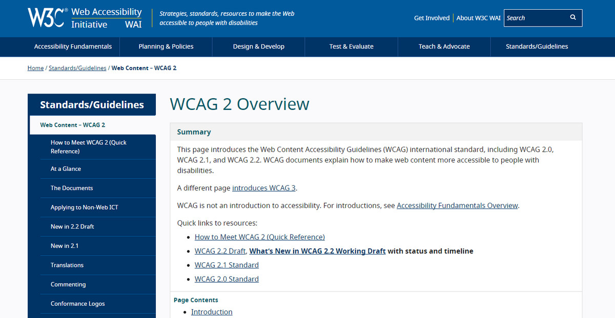
Task: Open The Documents sidebar item
Action: [98, 188]
